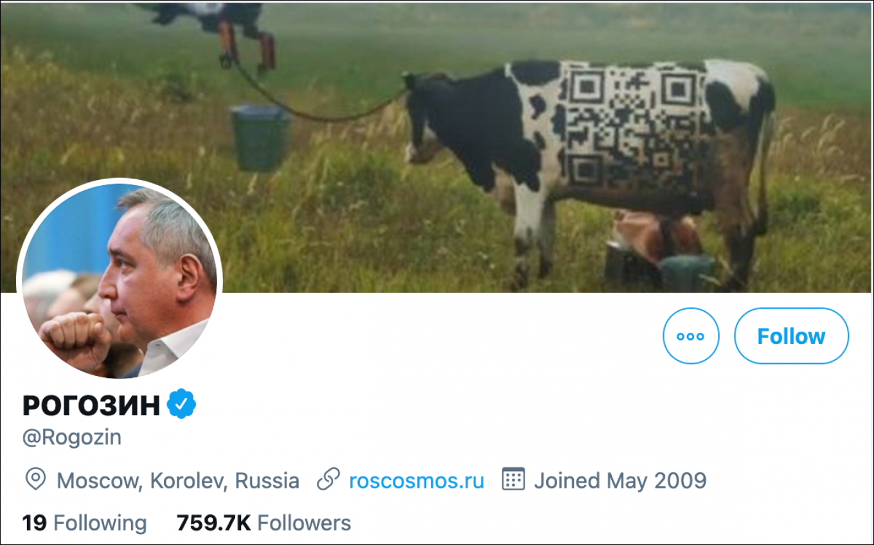Click the QR code on the cow
874x545 pixels.
click(x=633, y=125)
